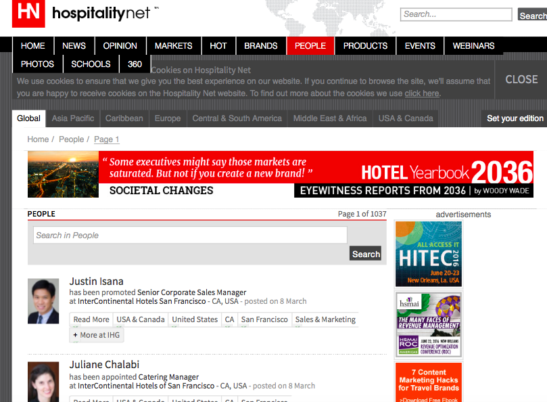
Task: Open the Juliane Chalabi headline
Action: (104, 365)
